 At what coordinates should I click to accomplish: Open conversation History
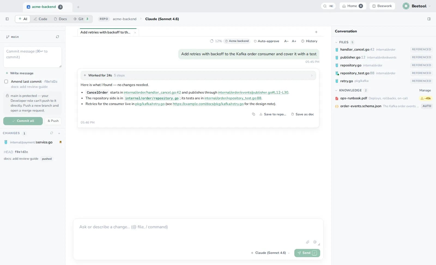click(x=309, y=41)
